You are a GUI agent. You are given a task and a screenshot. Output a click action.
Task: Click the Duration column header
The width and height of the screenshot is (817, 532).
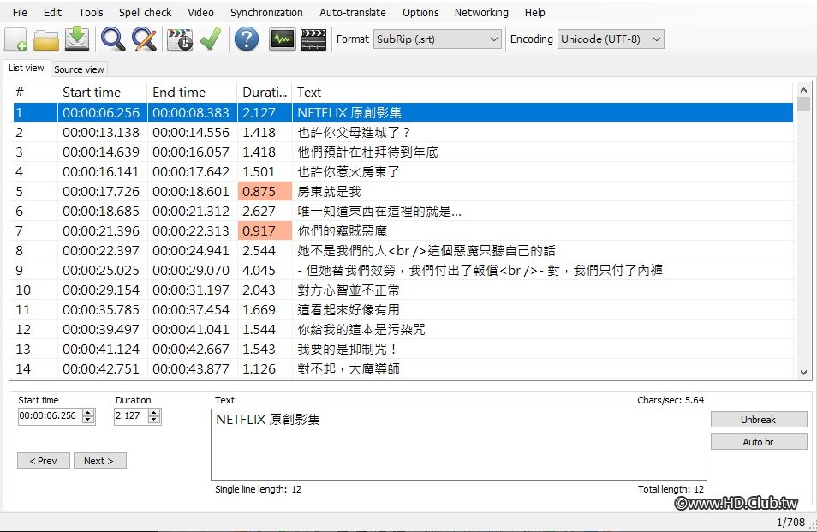coord(265,93)
